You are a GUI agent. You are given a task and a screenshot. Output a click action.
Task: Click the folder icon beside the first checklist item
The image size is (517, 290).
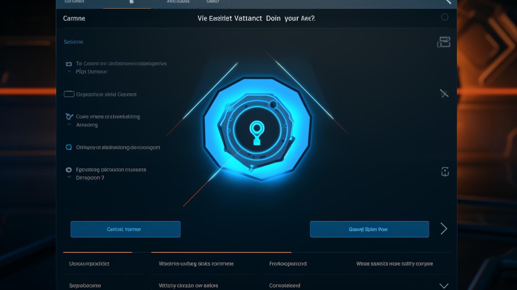coord(69,64)
